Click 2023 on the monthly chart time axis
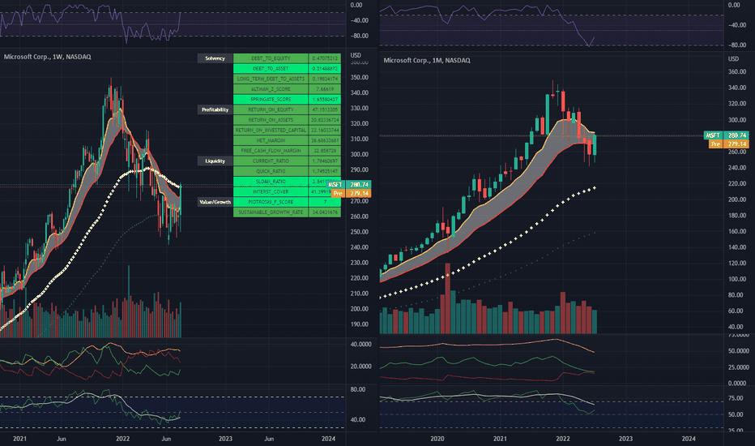Image resolution: width=755 pixels, height=446 pixels. [625, 439]
